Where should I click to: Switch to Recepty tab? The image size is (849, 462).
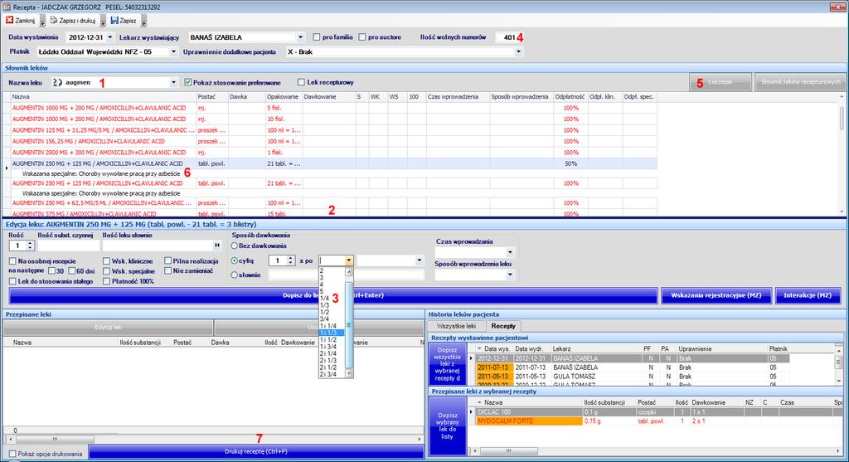coord(503,326)
